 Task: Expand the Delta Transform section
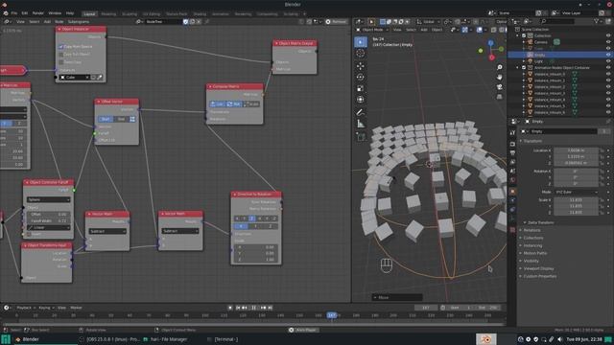540,222
